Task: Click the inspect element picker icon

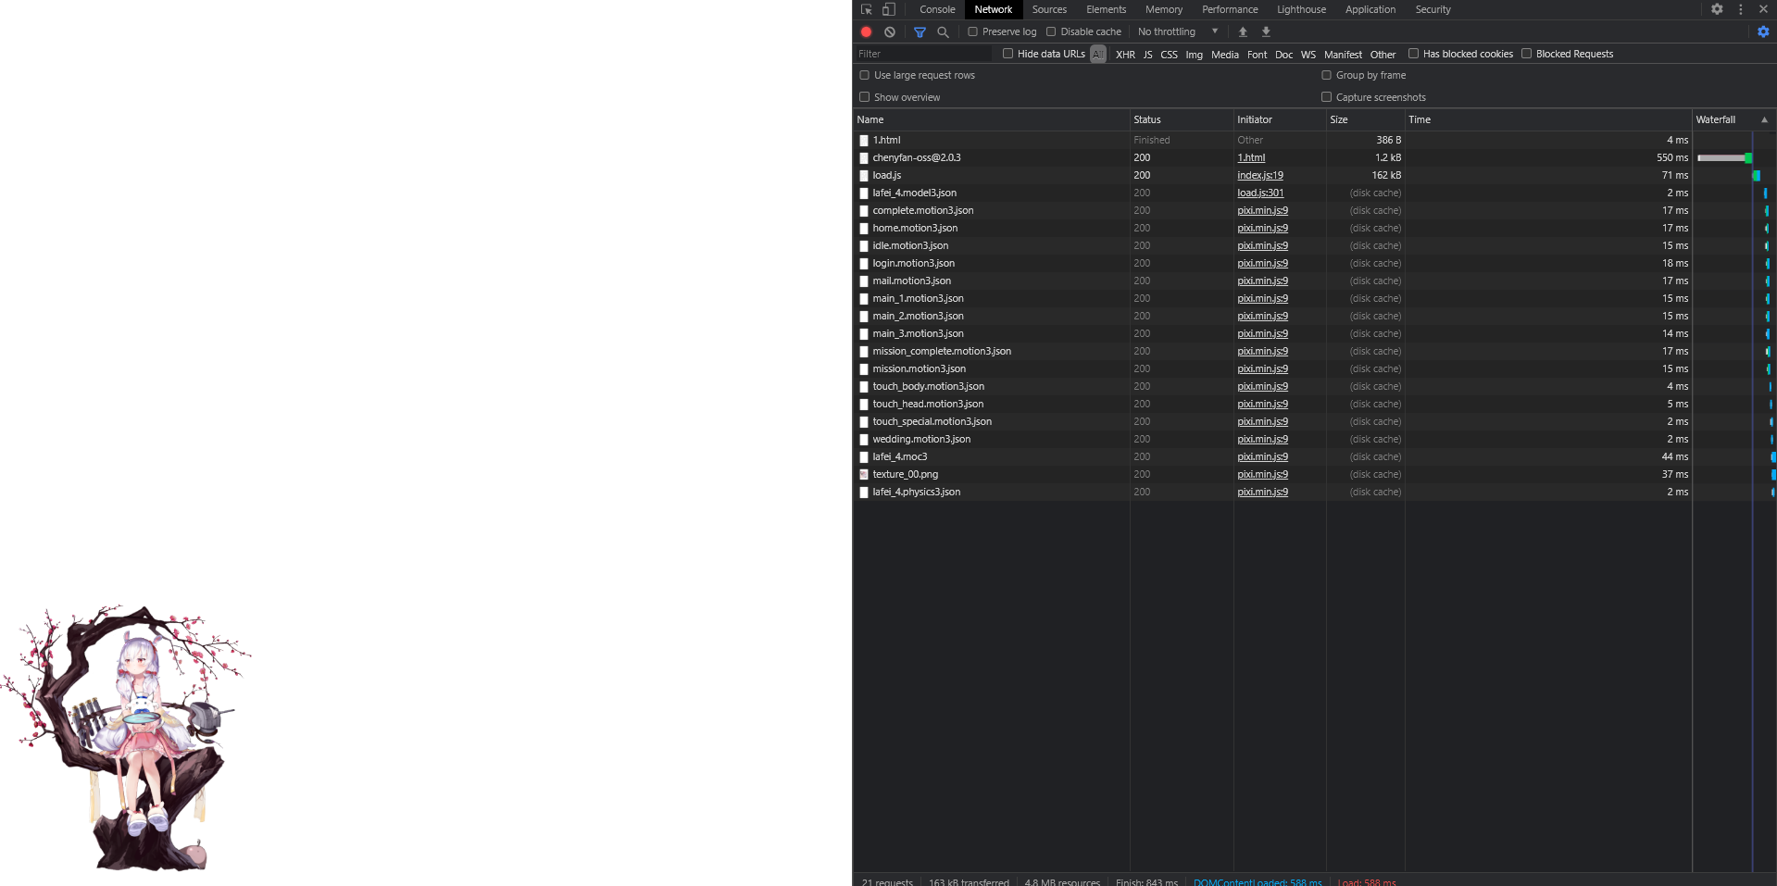Action: (x=867, y=9)
